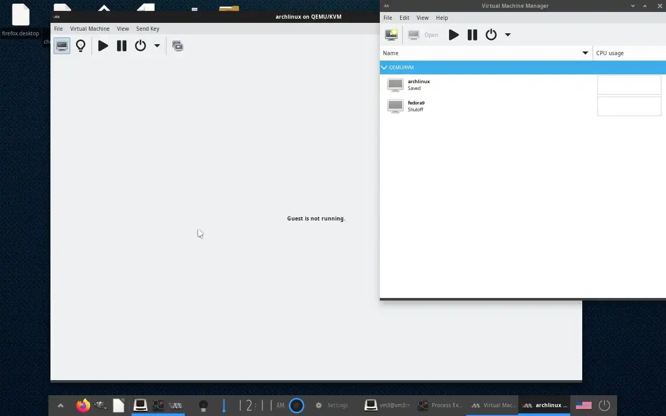Screen dimensions: 666x416
Task: Show virtual hardware details lightbulb icon
Action: [81, 46]
